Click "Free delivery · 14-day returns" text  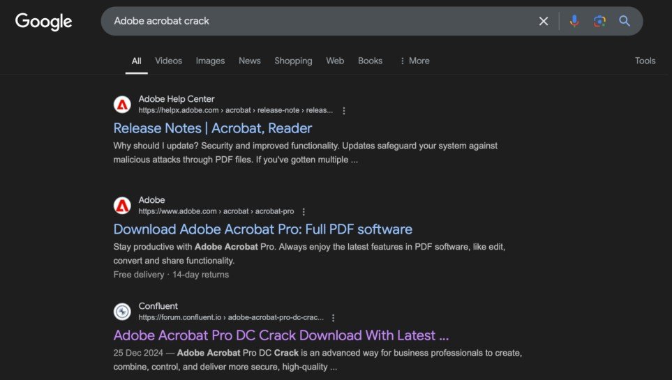click(x=171, y=275)
